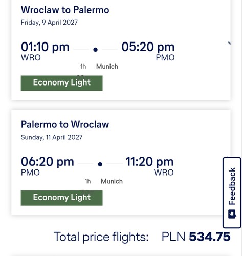Click the PLN 534.75 total price
The image size is (242, 256).
point(196,237)
